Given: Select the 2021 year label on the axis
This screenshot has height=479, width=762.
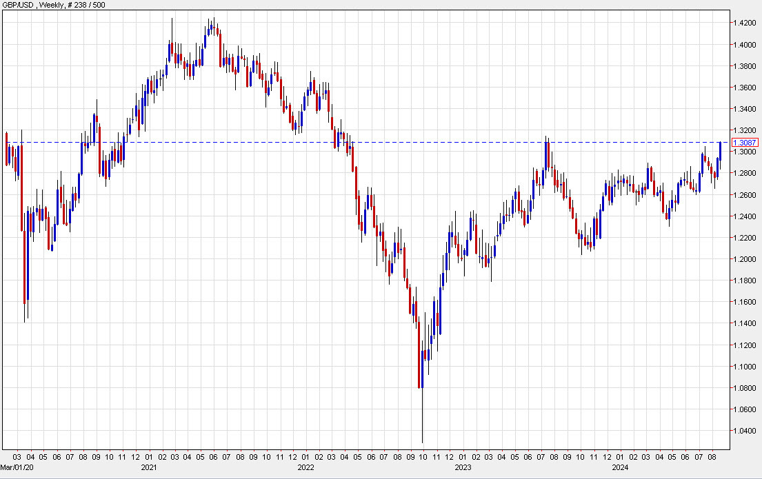Looking at the screenshot, I should click(x=149, y=467).
